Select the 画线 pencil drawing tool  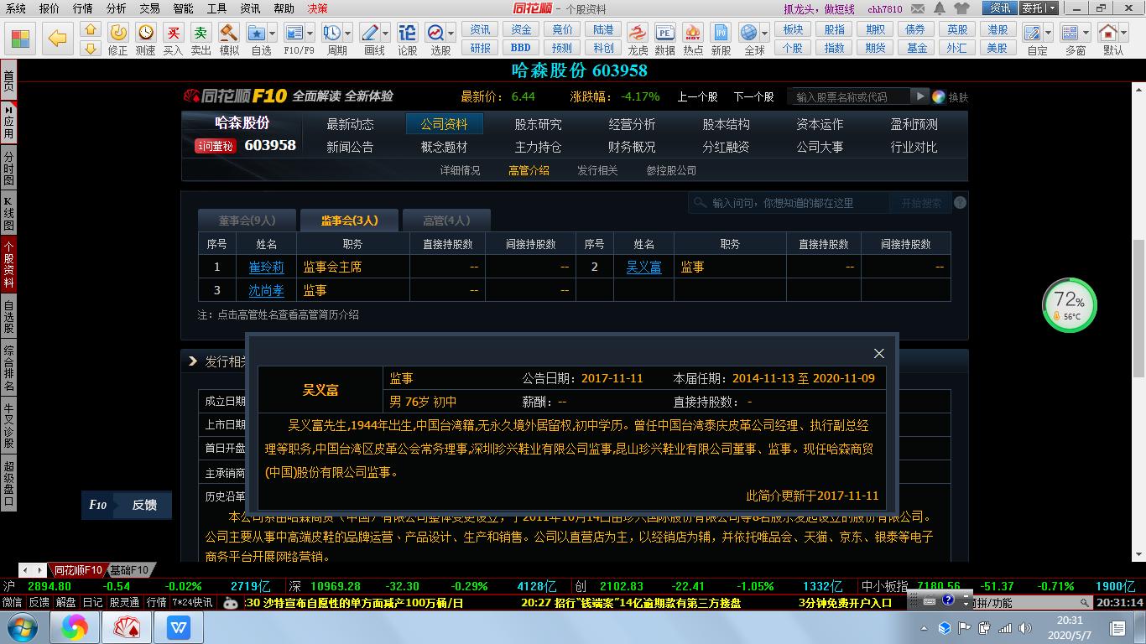pos(370,33)
